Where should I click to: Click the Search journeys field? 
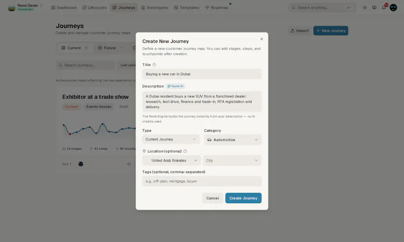coord(85,65)
